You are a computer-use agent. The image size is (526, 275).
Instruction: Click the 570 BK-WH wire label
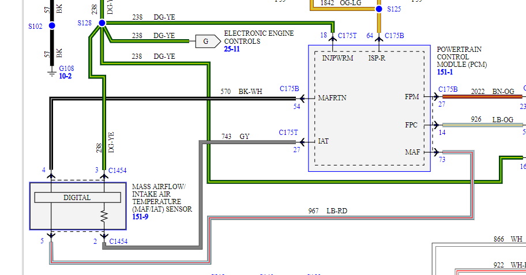[x=242, y=92]
